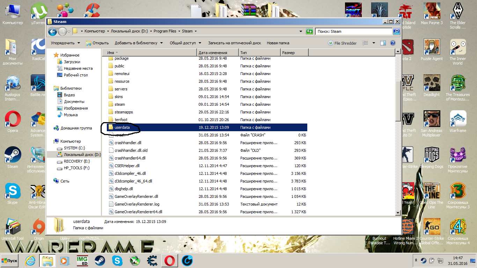This screenshot has height=268, width=477.
Task: Open the view options dropdown arrow
Action: (x=374, y=43)
